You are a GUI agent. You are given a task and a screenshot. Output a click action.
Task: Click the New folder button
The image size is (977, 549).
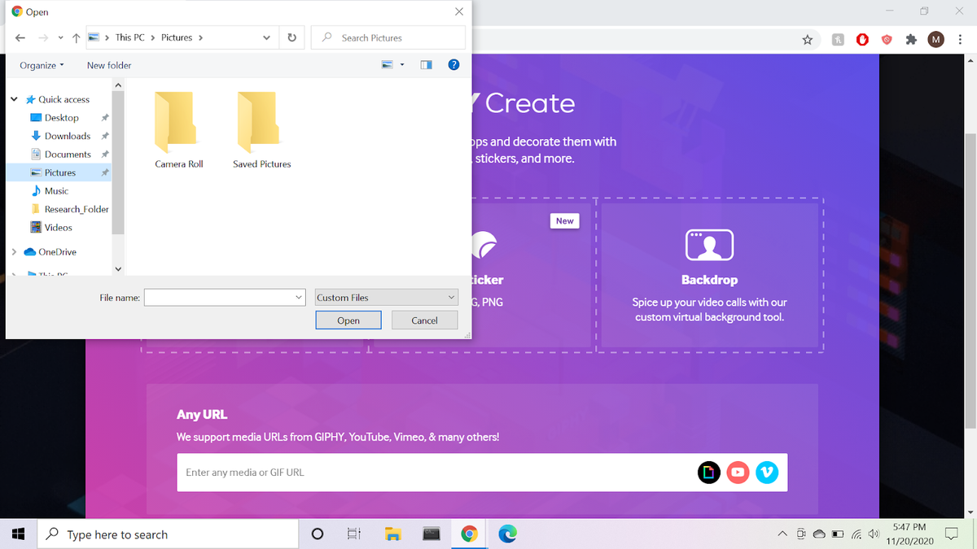pos(108,65)
